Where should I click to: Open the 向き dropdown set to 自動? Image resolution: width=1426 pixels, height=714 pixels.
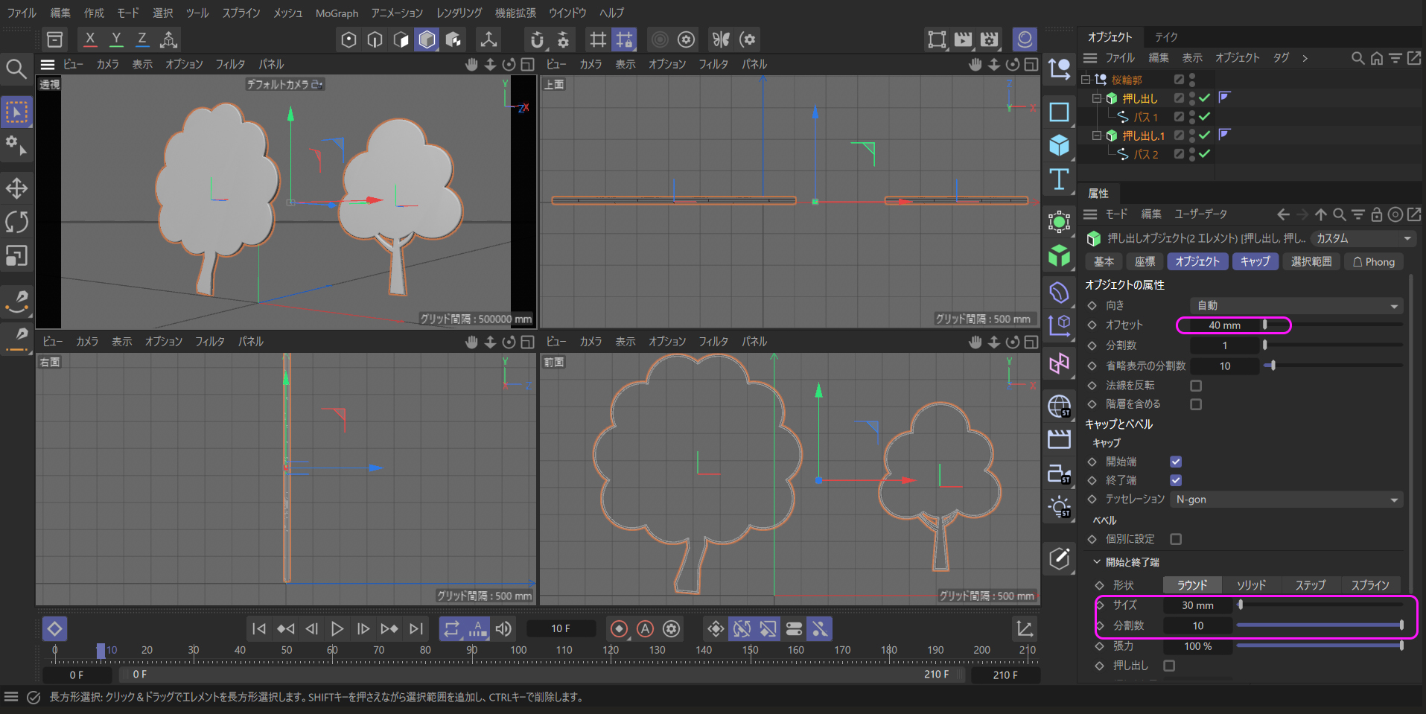coord(1296,305)
